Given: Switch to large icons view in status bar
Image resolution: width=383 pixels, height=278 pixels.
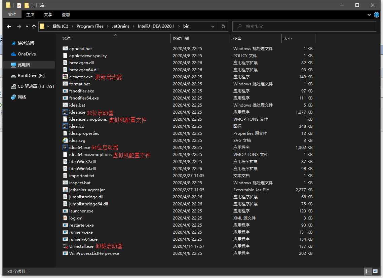Looking at the screenshot, I should click(x=375, y=271).
